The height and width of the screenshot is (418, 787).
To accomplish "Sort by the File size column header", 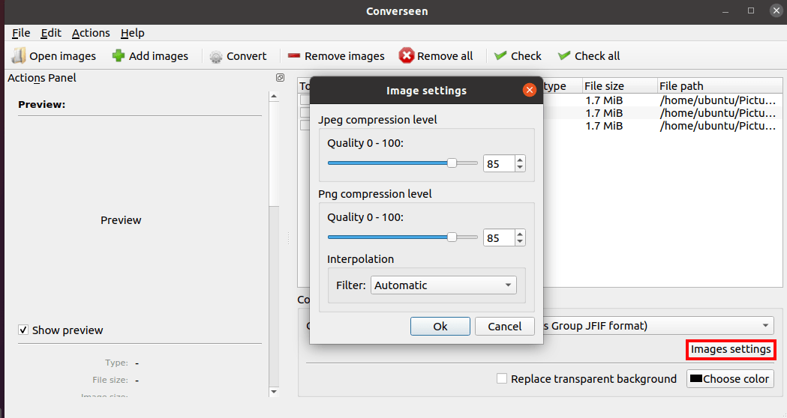I will 620,85.
